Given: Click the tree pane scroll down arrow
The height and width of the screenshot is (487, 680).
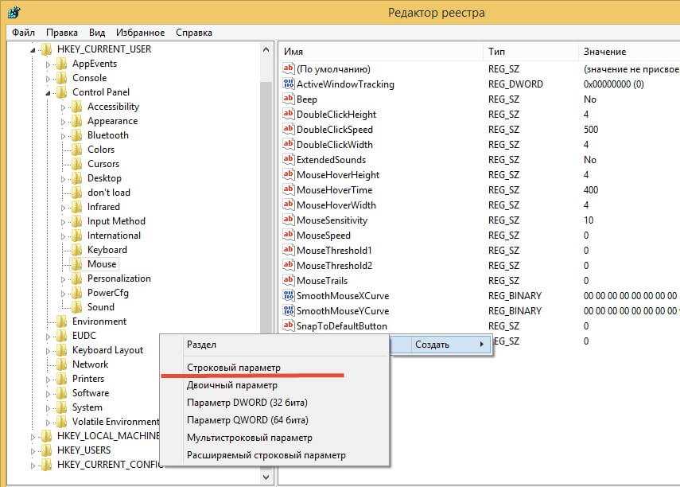Looking at the screenshot, I should (266, 477).
